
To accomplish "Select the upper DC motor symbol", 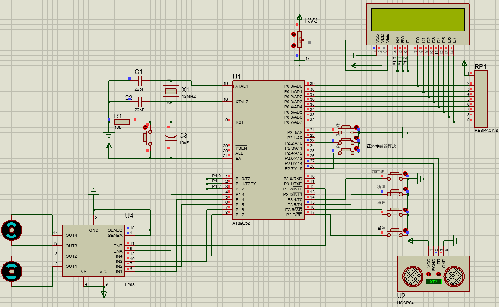I will click(12, 230).
